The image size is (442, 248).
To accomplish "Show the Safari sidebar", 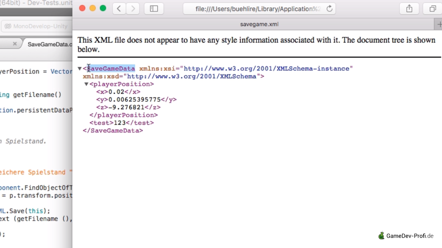I will coord(154,9).
